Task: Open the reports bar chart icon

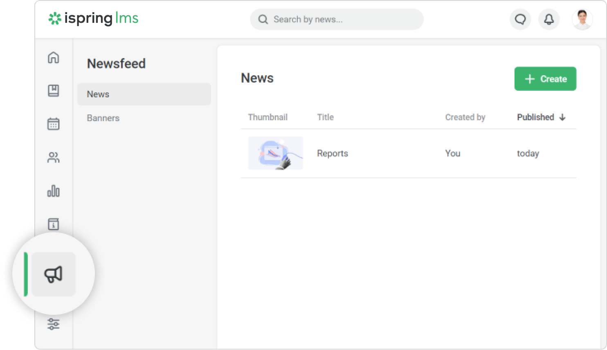Action: click(x=54, y=191)
